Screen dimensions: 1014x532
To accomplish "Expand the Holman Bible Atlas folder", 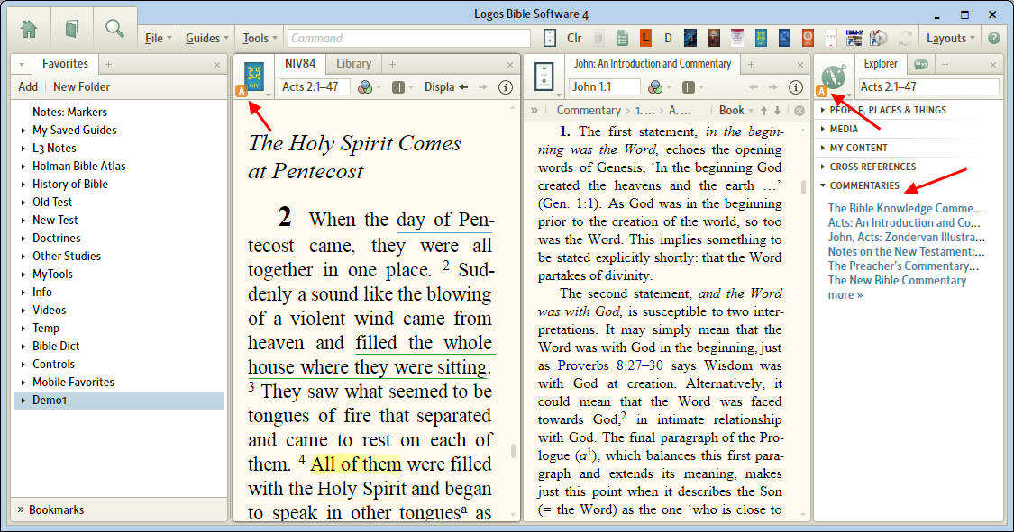I will click(23, 167).
